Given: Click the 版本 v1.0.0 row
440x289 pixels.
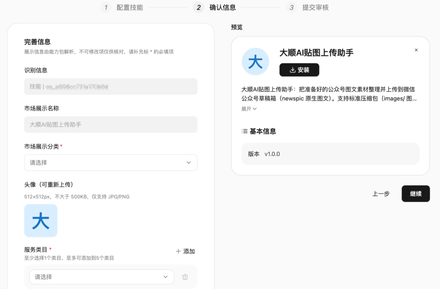Looking at the screenshot, I should pyautogui.click(x=330, y=154).
